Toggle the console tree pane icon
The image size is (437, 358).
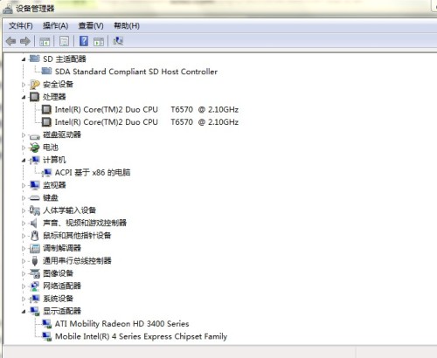click(45, 42)
